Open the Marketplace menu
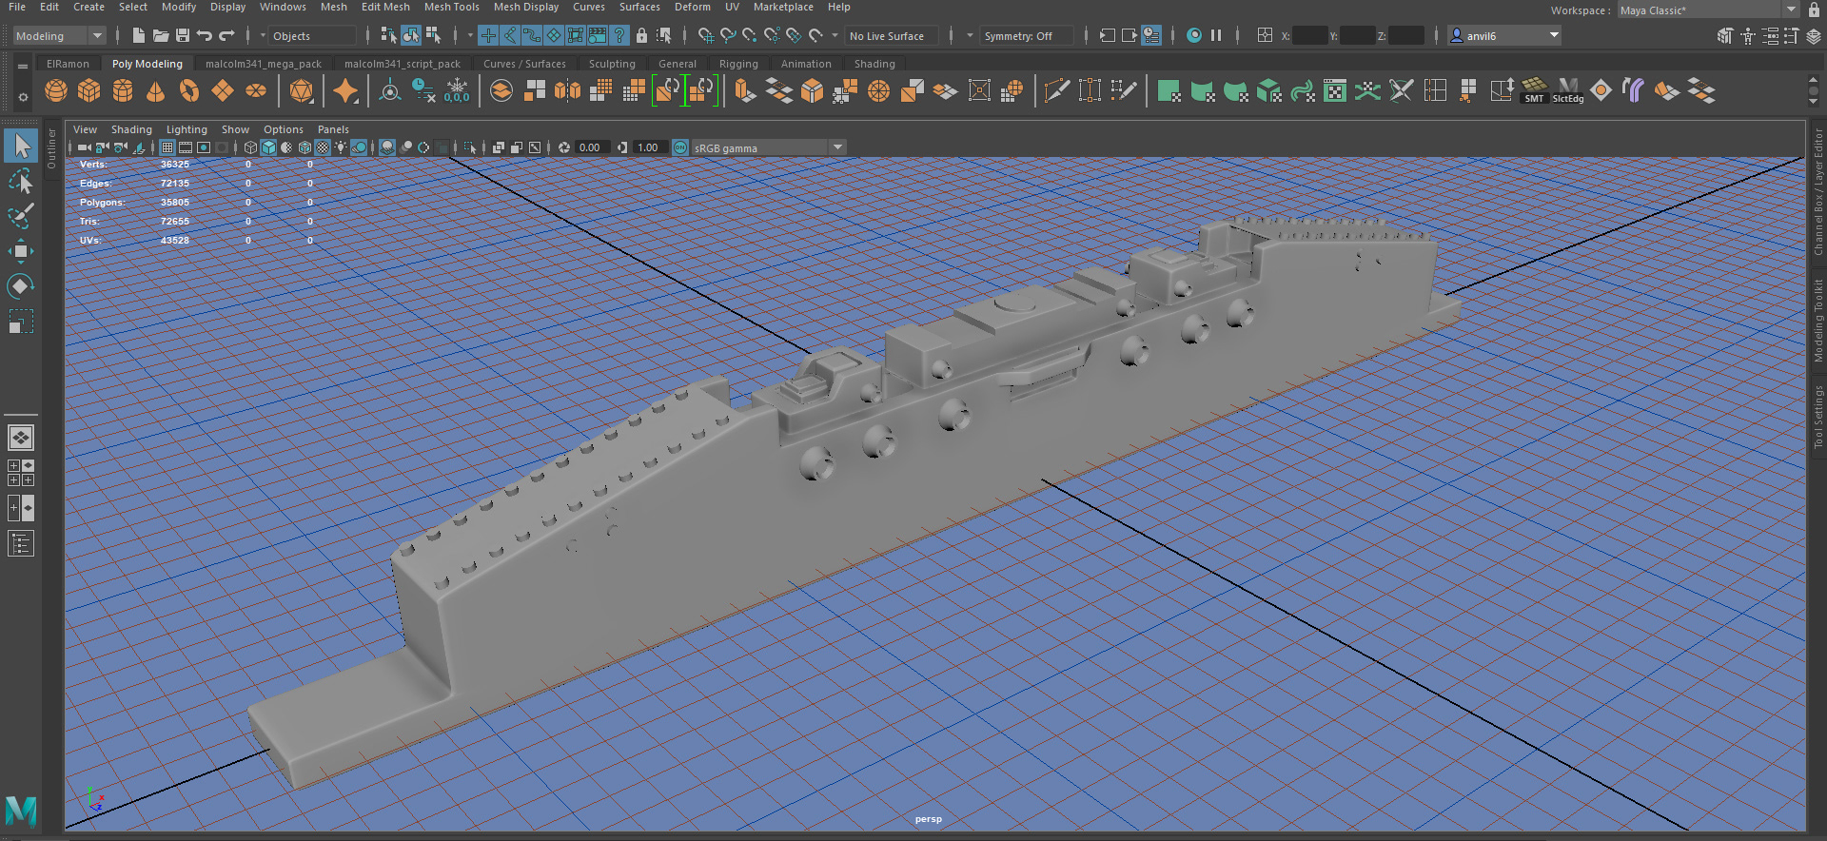Viewport: 1827px width, 841px height. [x=783, y=7]
